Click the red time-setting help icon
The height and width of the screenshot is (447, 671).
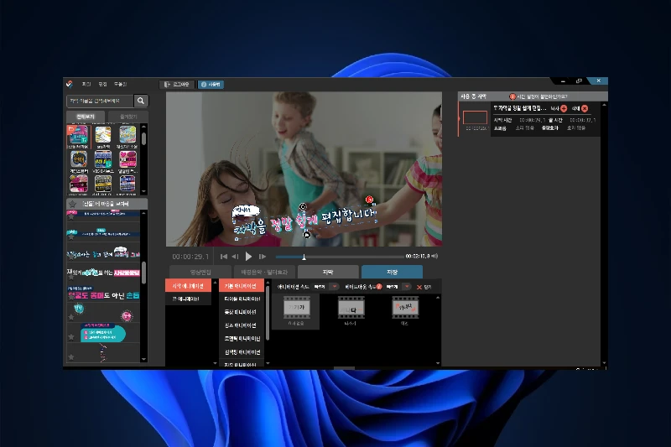[x=512, y=96]
